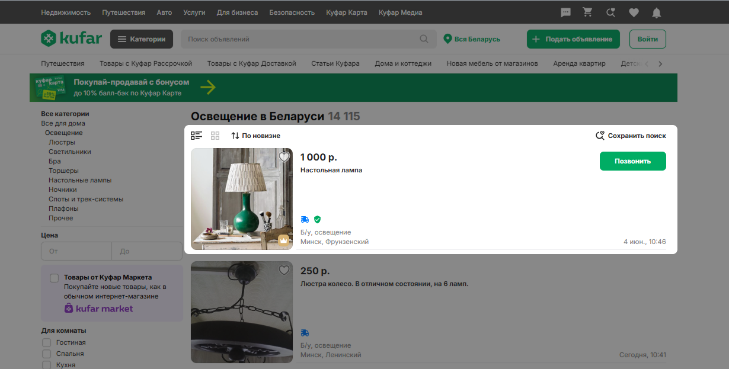
Task: Select Прочее subcategory
Action: 61,218
